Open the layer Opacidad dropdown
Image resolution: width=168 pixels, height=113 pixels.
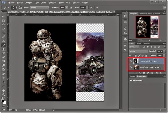point(164,51)
